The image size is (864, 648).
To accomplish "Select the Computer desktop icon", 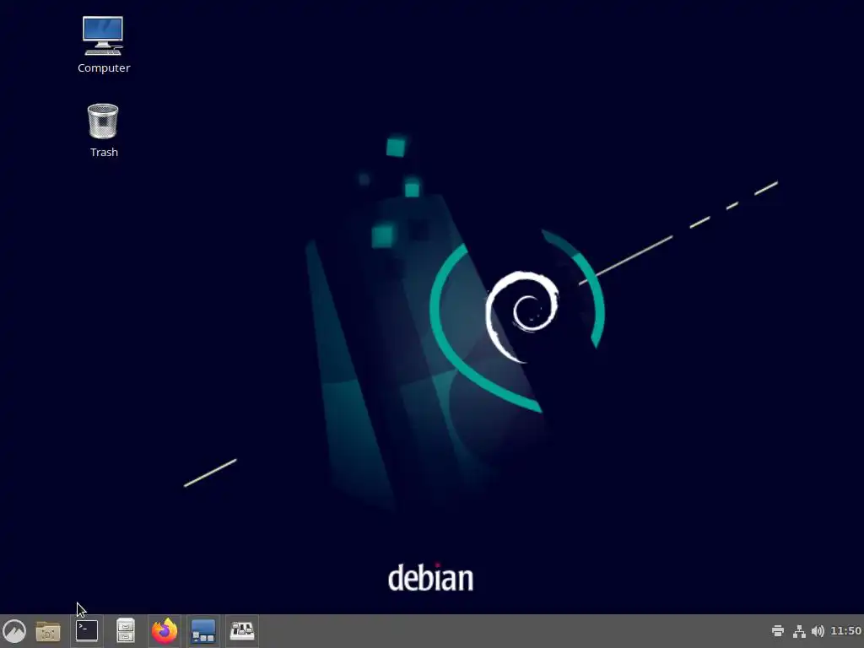I will pos(103,35).
